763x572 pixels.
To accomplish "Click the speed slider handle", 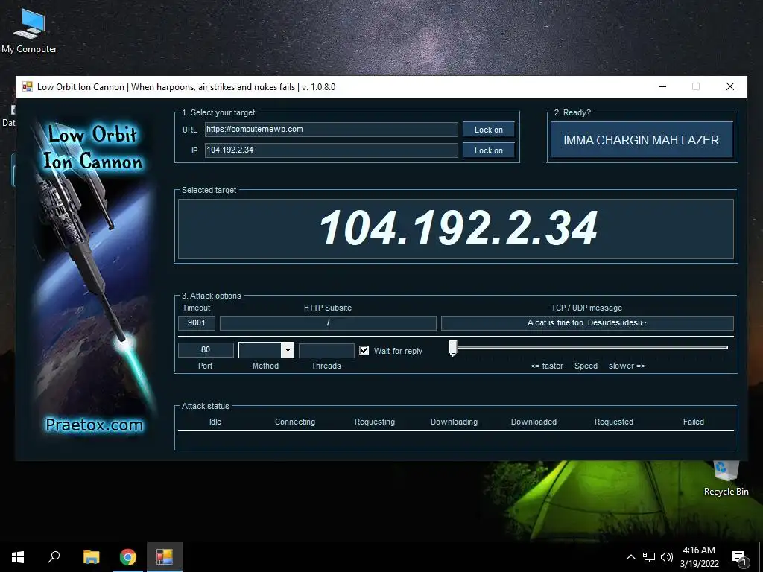I will (x=453, y=349).
